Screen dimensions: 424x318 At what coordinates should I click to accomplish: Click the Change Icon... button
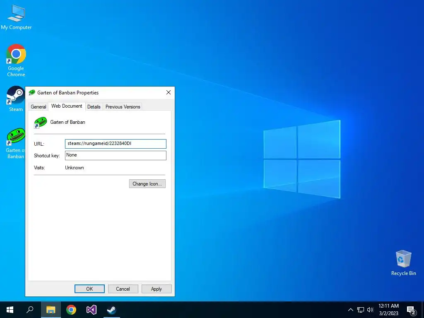pos(147,183)
